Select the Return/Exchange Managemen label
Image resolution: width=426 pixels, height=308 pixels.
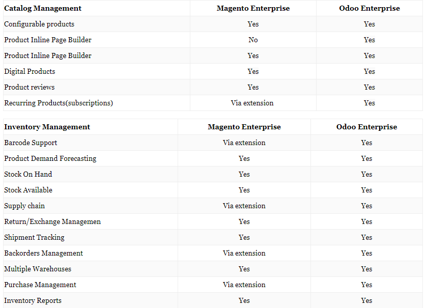52,221
